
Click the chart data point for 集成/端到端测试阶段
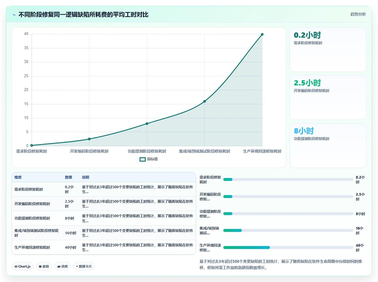(x=204, y=101)
